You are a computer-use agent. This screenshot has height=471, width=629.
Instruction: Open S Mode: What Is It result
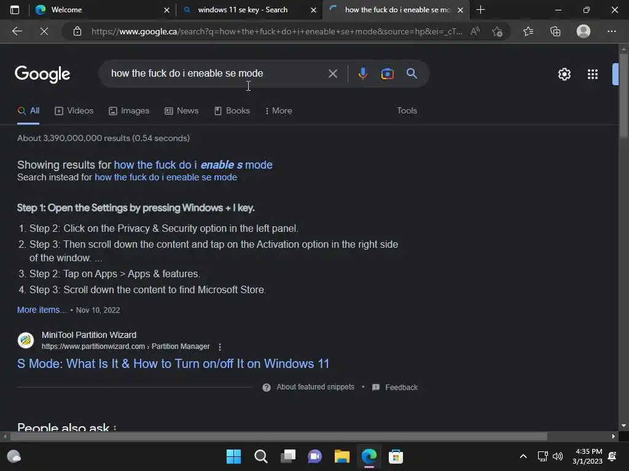(x=173, y=364)
